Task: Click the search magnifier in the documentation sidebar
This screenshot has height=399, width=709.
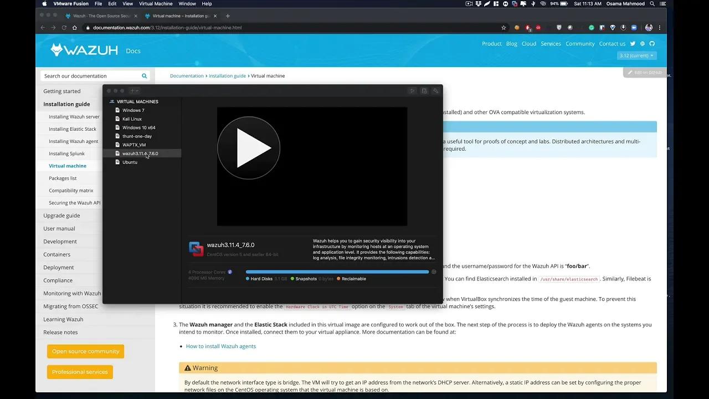Action: coord(144,75)
